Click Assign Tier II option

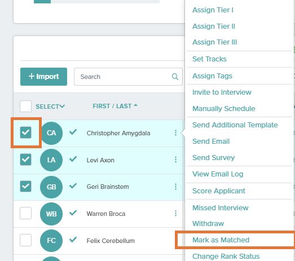pos(214,26)
